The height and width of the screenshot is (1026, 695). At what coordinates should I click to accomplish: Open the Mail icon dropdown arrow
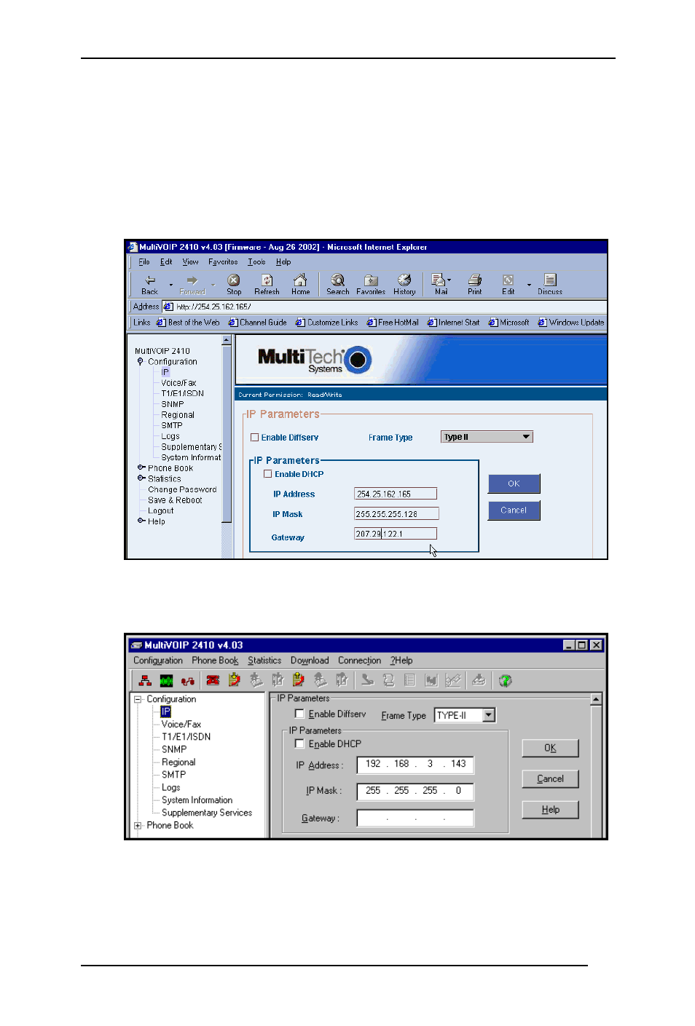coord(449,280)
